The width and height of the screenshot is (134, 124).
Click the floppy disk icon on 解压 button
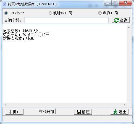click(79, 112)
